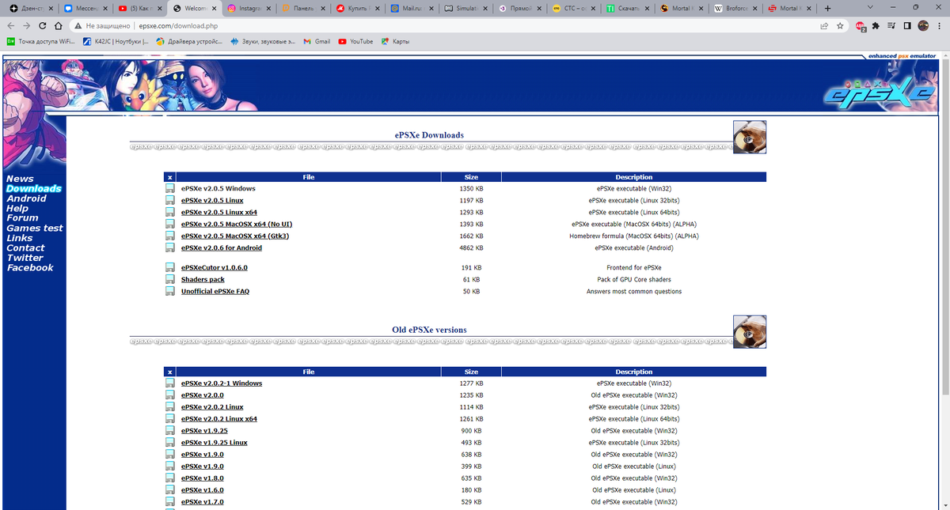
Task: Open the Точка доступа WiFi bookmark
Action: click(41, 41)
